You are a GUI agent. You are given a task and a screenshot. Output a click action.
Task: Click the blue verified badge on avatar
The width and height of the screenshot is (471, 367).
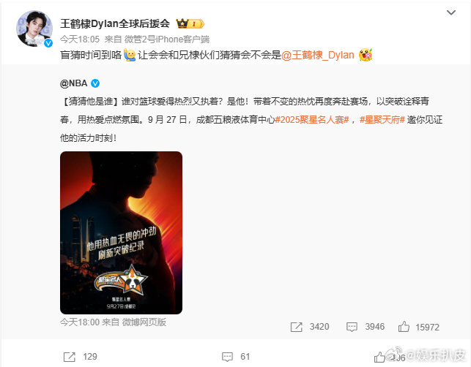click(x=48, y=43)
